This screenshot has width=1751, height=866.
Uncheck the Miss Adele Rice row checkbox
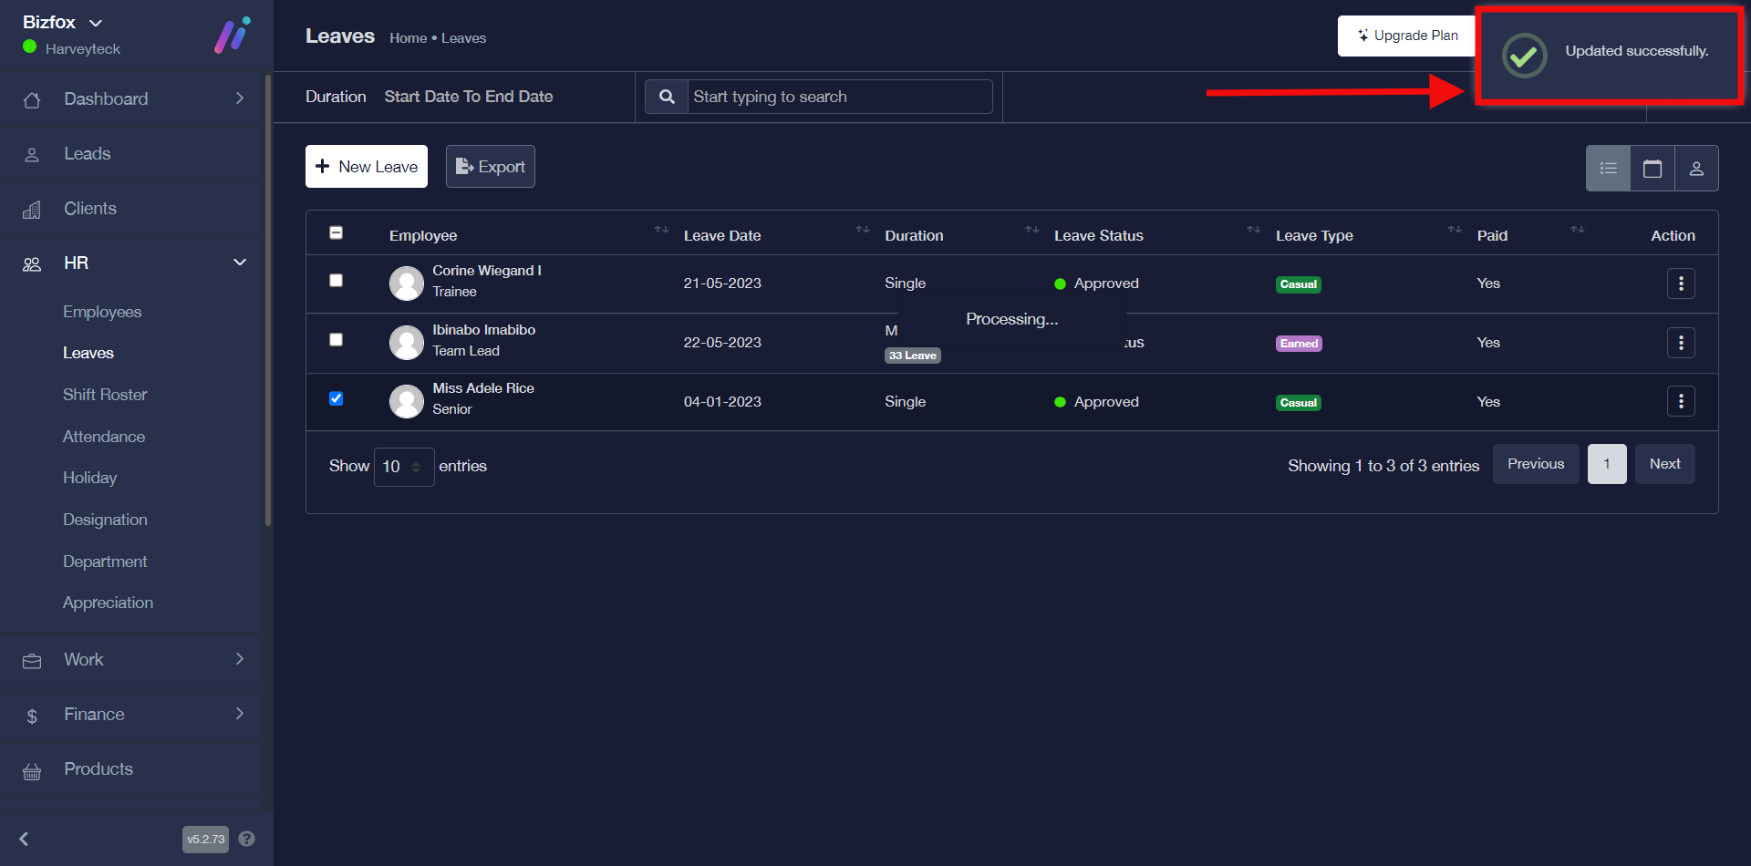(x=336, y=398)
